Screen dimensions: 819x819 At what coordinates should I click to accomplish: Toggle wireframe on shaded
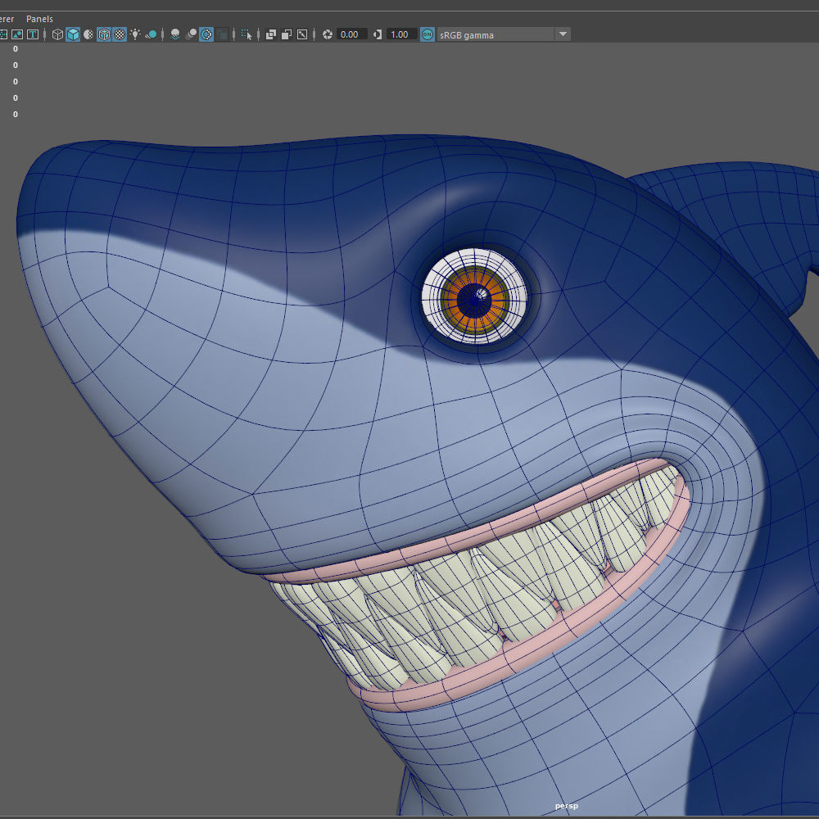point(104,34)
